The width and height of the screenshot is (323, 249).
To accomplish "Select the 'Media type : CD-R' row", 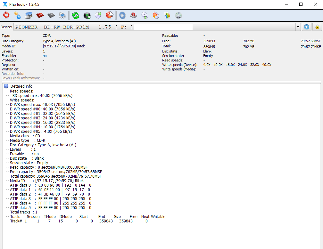I will [x=28, y=141].
